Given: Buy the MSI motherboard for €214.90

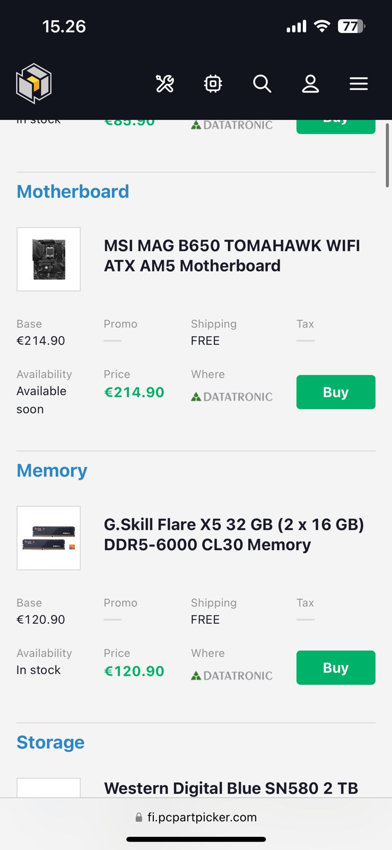Looking at the screenshot, I should 336,392.
